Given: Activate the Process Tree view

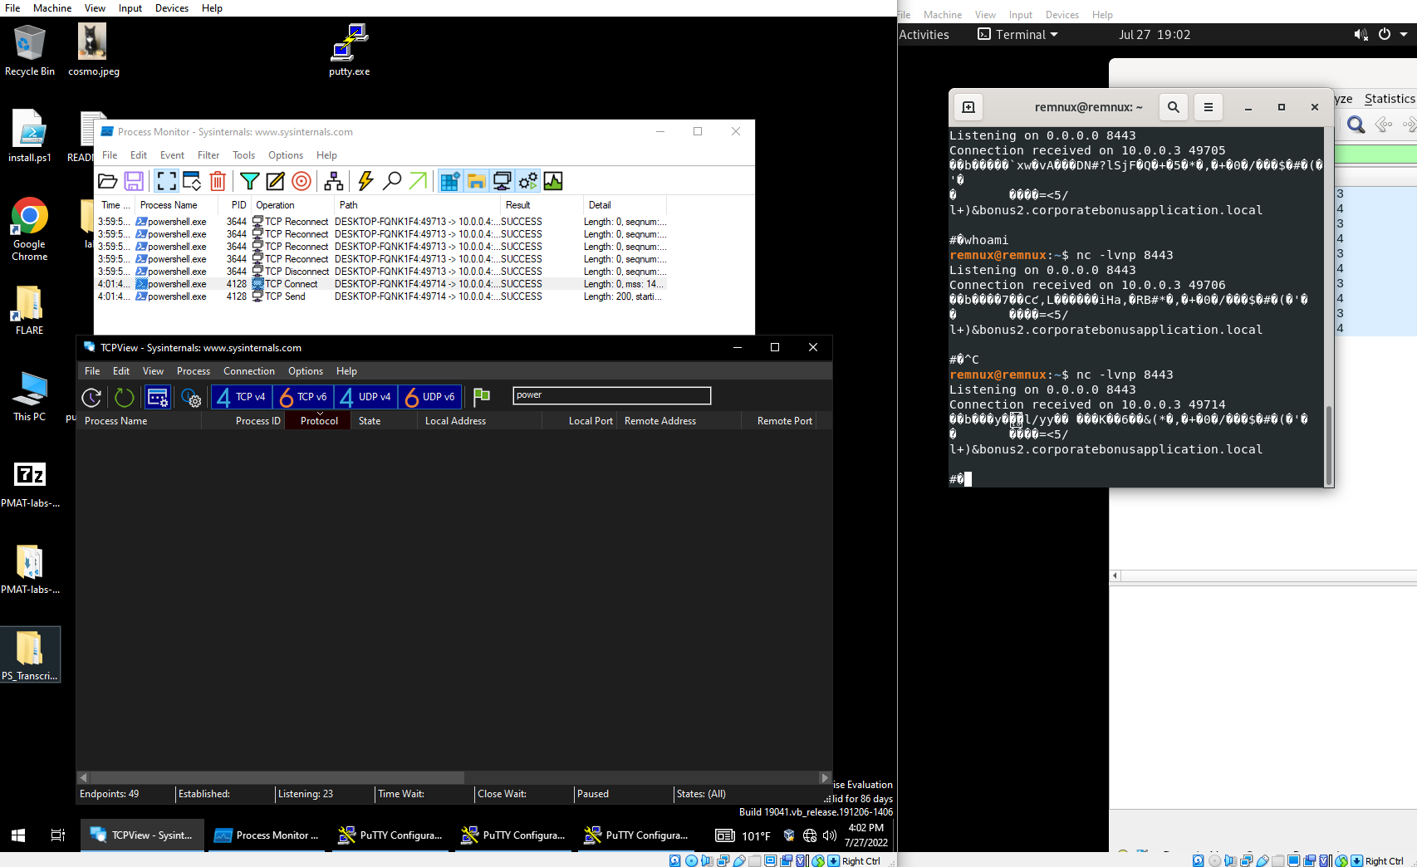Looking at the screenshot, I should pyautogui.click(x=335, y=181).
